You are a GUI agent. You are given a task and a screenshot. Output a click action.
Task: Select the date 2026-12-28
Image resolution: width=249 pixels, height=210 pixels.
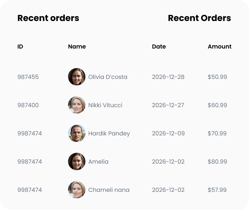(168, 77)
